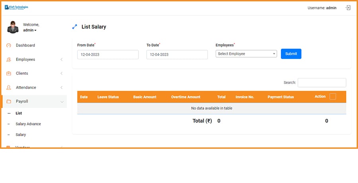The height and width of the screenshot is (183, 358).
Task: Expand the Clients menu chevron
Action: [61, 74]
